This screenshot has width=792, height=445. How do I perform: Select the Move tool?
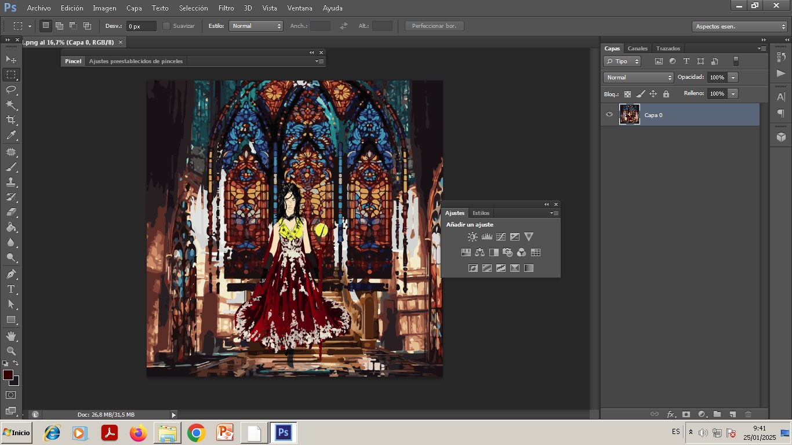[x=11, y=59]
